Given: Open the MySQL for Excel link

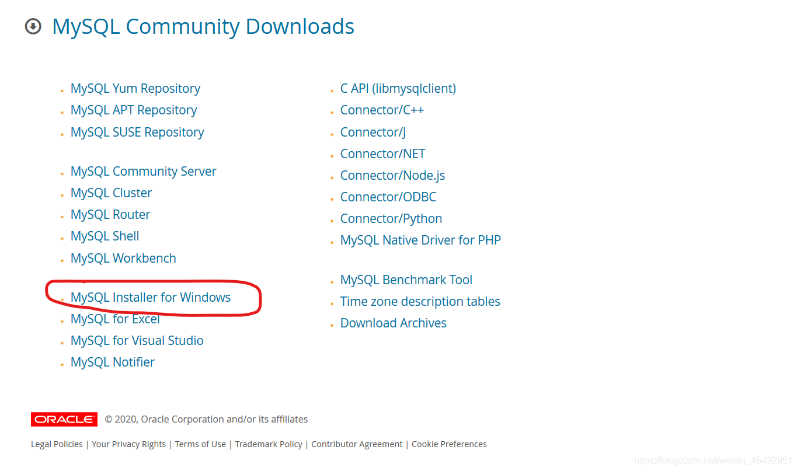Looking at the screenshot, I should point(115,319).
